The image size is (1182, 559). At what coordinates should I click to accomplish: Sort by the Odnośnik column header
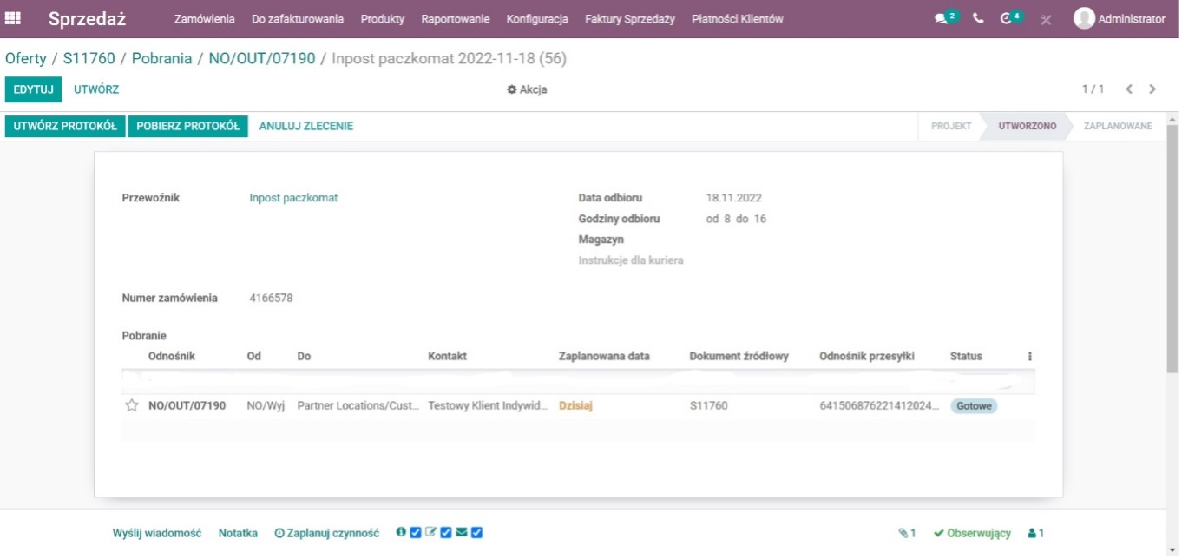point(172,356)
